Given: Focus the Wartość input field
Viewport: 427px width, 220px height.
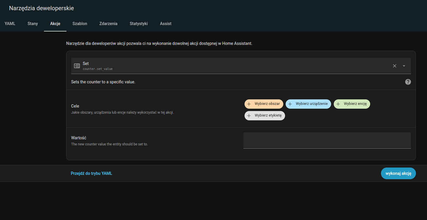Looking at the screenshot, I should click(327, 140).
